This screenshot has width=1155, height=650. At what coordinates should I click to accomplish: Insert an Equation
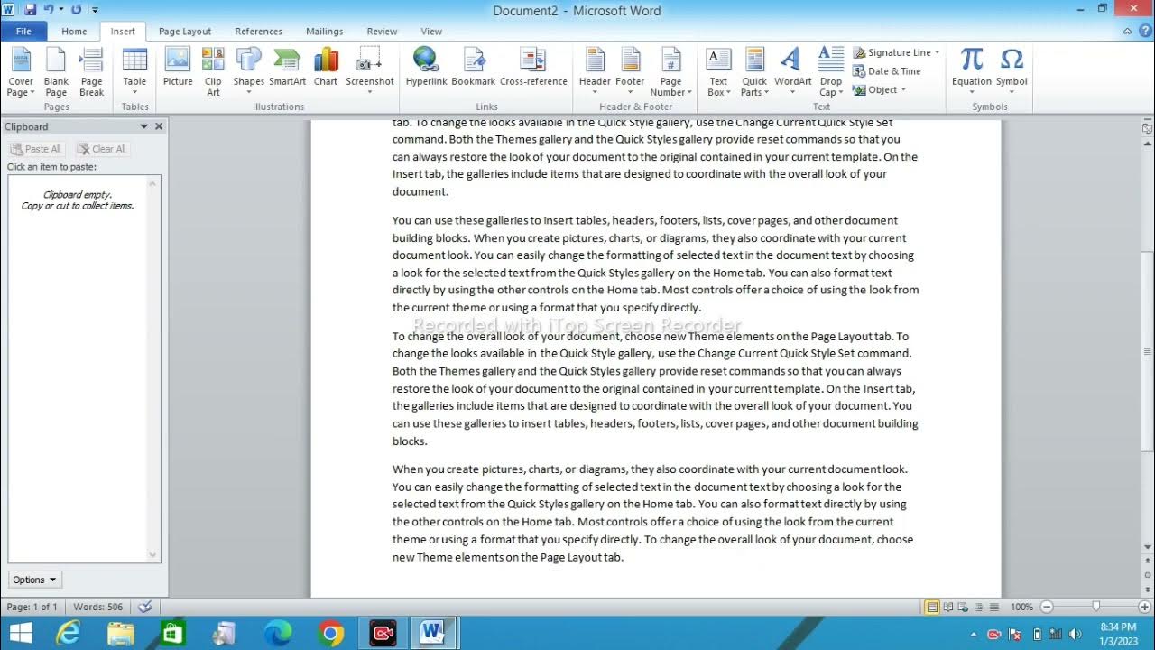pos(972,72)
